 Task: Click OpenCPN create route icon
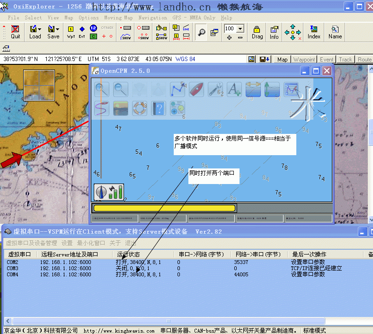[x=178, y=89]
